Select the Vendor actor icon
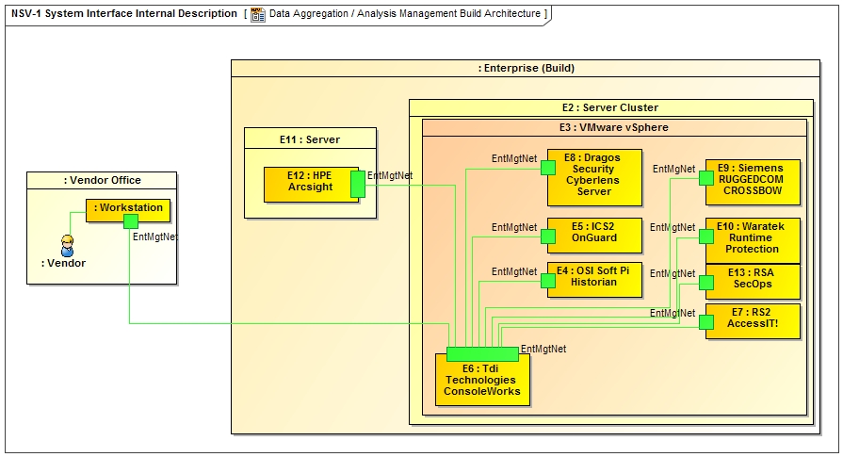Screen dimensions: 843x457 [x=67, y=246]
